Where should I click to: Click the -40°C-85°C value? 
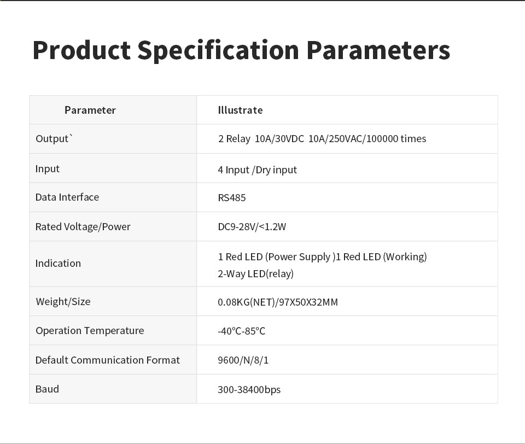(x=241, y=331)
